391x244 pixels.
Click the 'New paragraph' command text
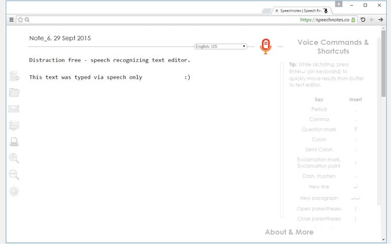pos(319,198)
